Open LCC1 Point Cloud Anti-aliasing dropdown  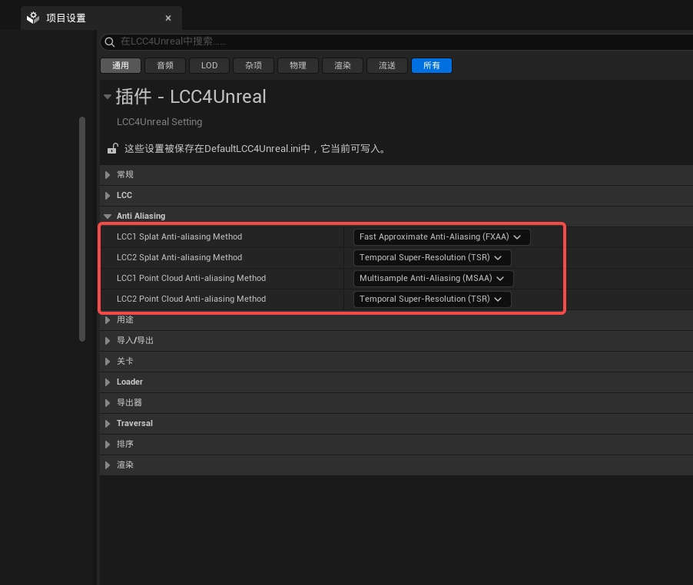pos(433,279)
